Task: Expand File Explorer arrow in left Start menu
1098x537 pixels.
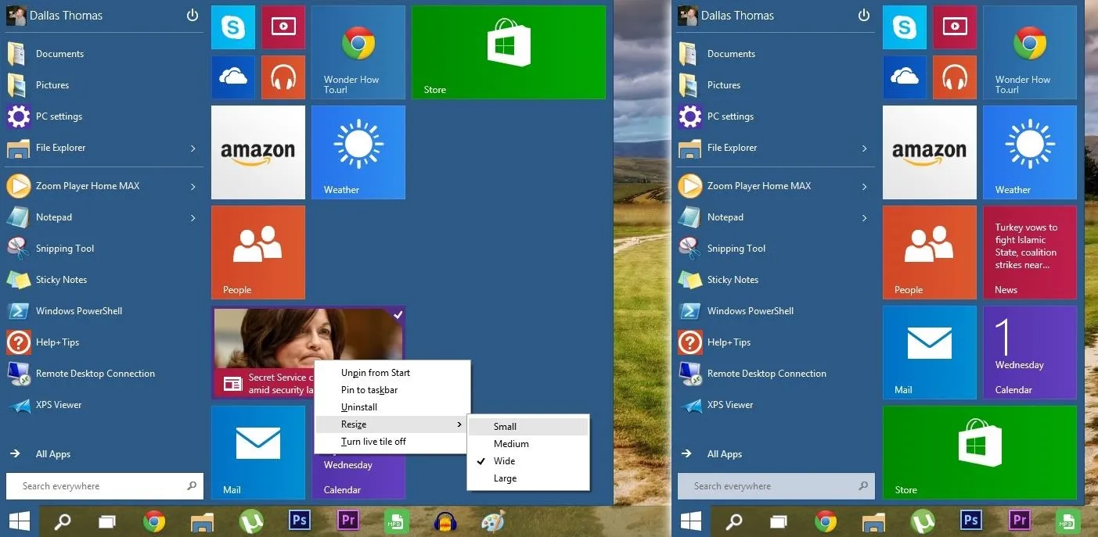Action: (x=193, y=148)
